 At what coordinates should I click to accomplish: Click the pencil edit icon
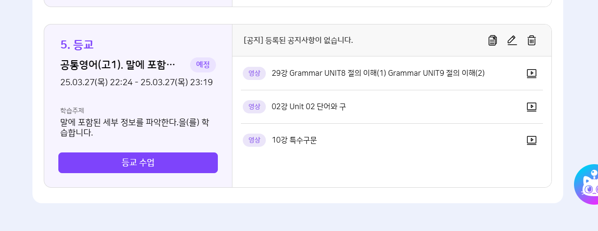(512, 40)
